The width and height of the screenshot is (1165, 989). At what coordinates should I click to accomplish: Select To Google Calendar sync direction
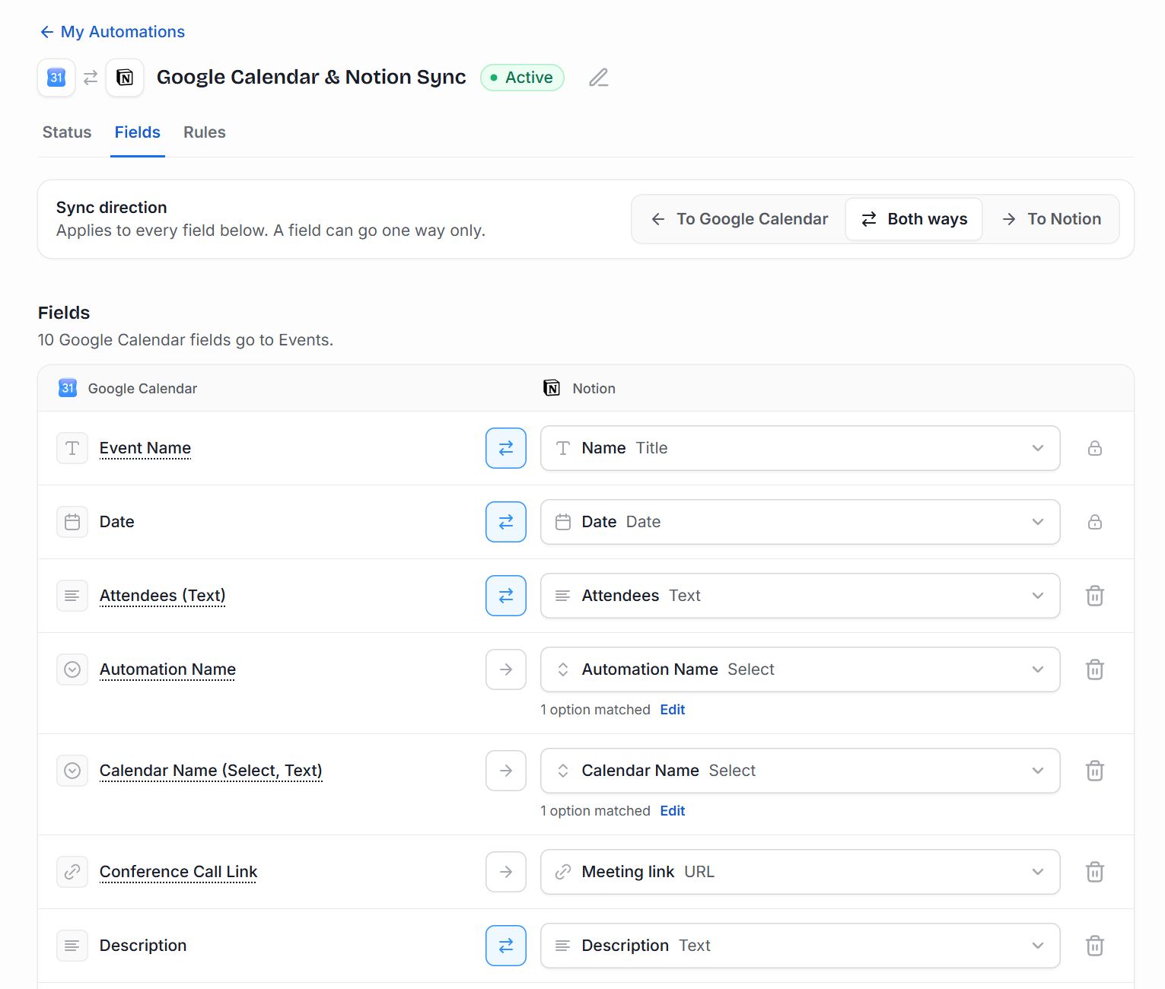click(x=740, y=219)
